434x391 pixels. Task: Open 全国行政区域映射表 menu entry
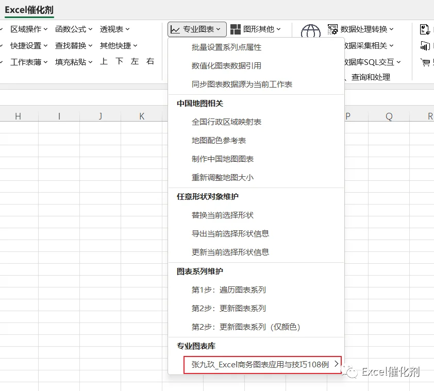(x=256, y=122)
